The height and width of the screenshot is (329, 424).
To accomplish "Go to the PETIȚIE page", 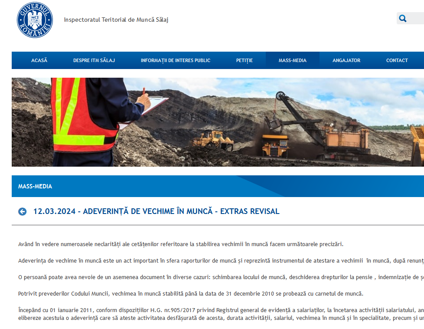I will click(x=244, y=60).
